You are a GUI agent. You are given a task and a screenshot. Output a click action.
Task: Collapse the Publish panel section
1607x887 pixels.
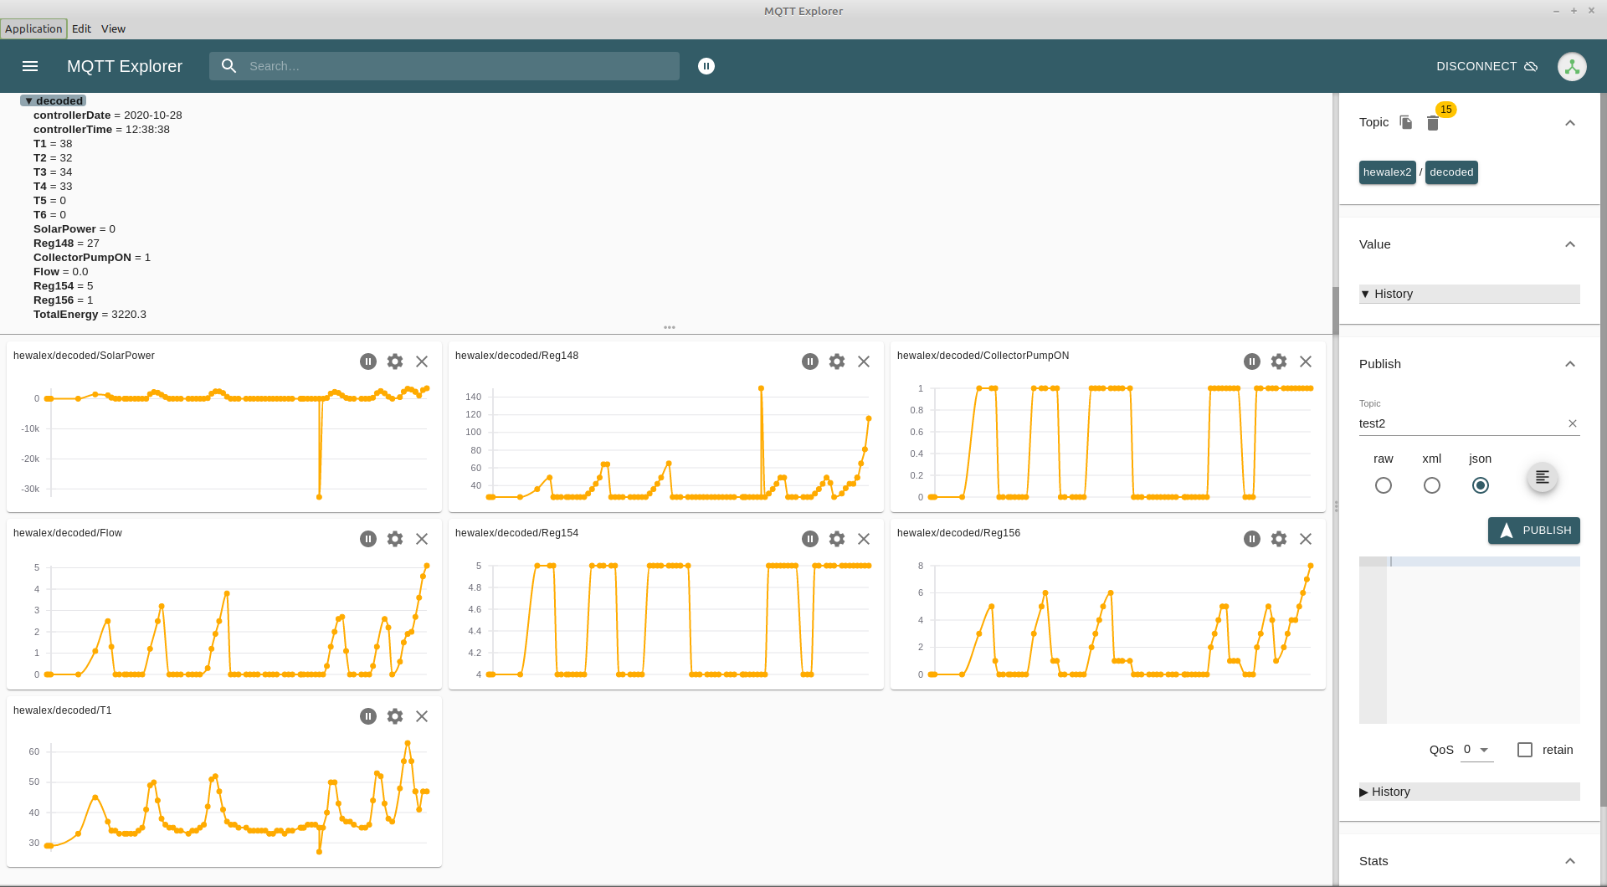[x=1570, y=364]
